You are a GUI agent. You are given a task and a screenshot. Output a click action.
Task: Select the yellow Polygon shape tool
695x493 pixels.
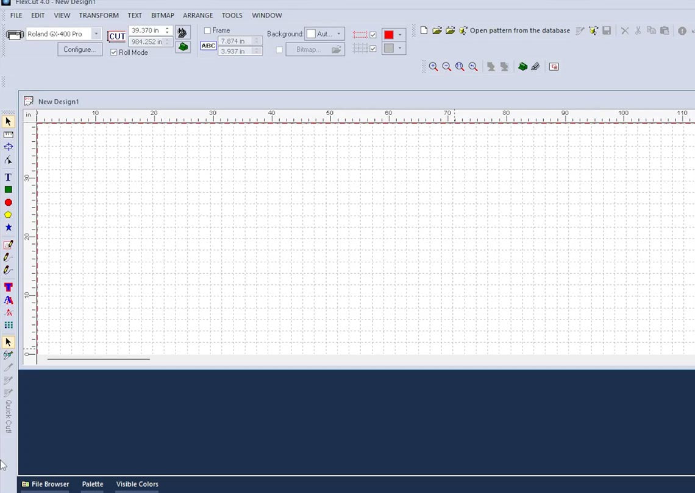click(x=8, y=215)
